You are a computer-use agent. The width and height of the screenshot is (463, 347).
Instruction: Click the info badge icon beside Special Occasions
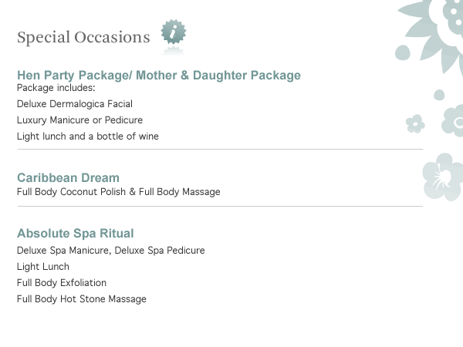click(174, 35)
